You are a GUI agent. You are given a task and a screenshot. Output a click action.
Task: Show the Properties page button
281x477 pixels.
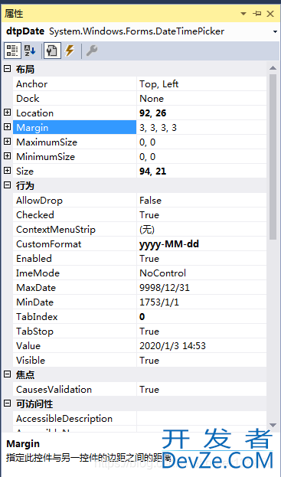(x=52, y=51)
